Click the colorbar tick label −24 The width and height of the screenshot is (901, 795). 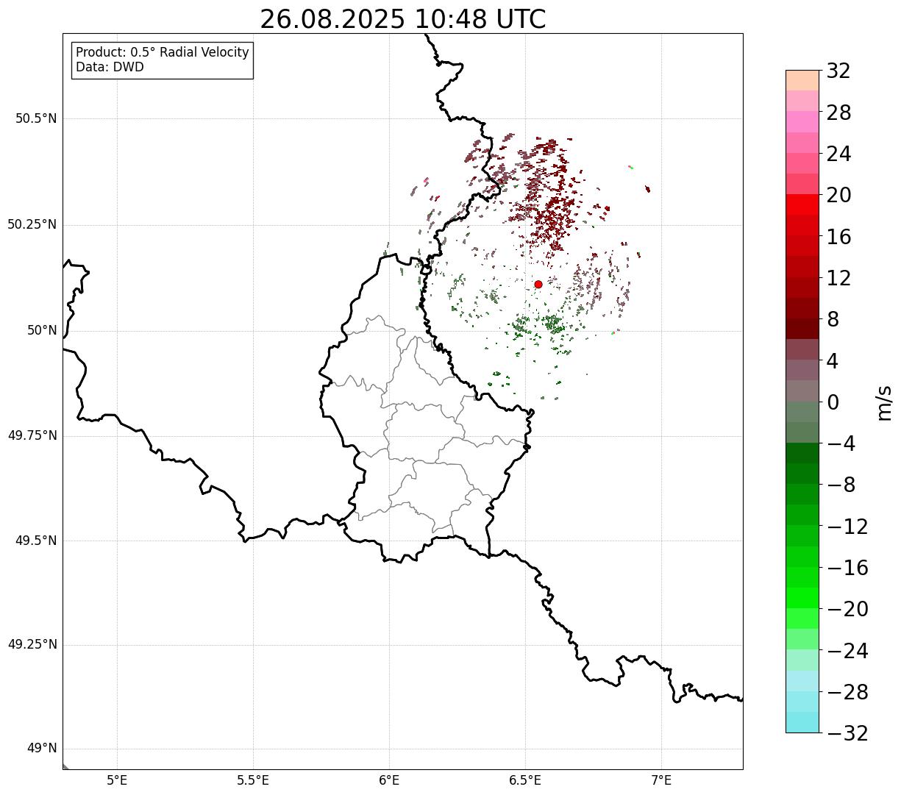(x=847, y=651)
